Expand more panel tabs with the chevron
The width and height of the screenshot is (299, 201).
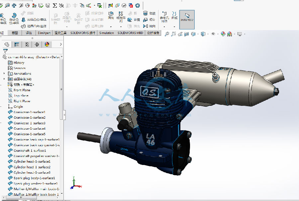click(61, 44)
